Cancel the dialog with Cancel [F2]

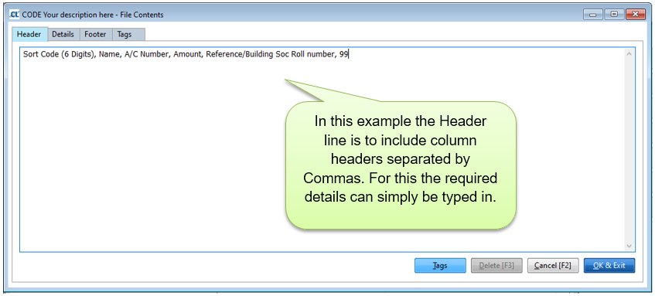(553, 266)
